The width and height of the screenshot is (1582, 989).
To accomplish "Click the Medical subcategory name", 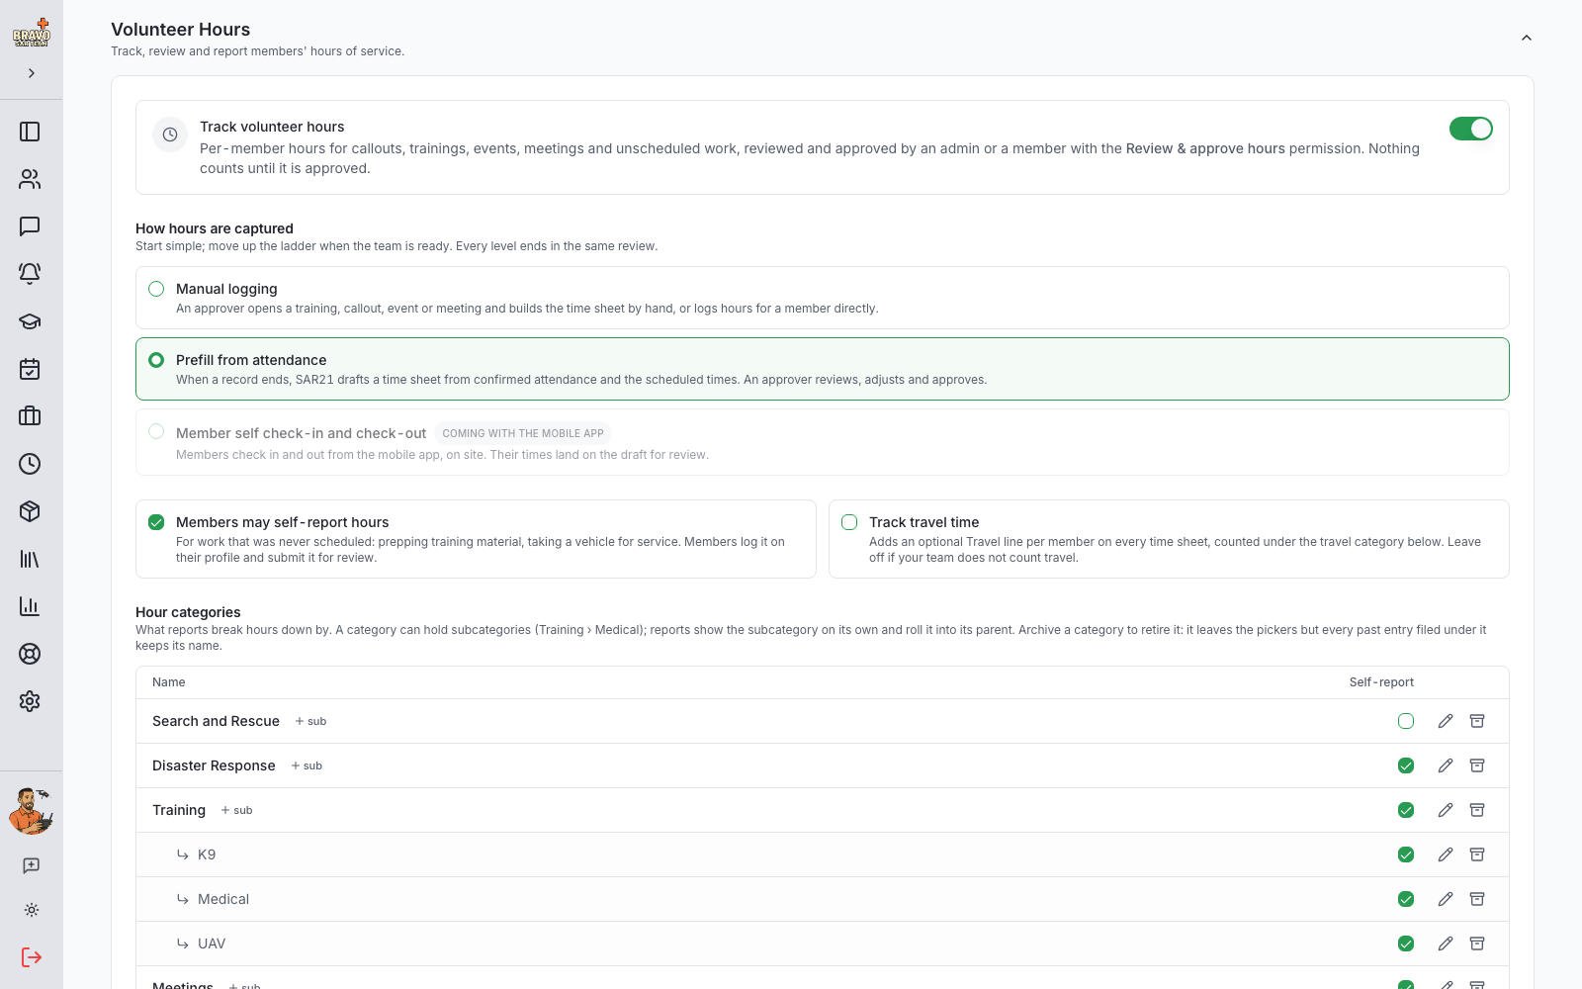I will (x=223, y=899).
